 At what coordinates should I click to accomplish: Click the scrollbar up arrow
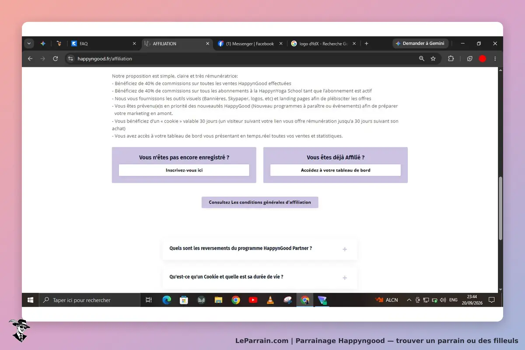[500, 70]
